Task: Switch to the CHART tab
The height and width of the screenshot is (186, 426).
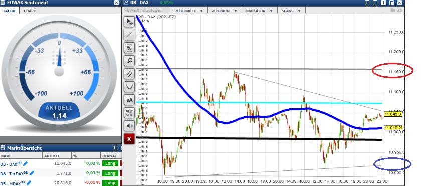Action: point(30,11)
